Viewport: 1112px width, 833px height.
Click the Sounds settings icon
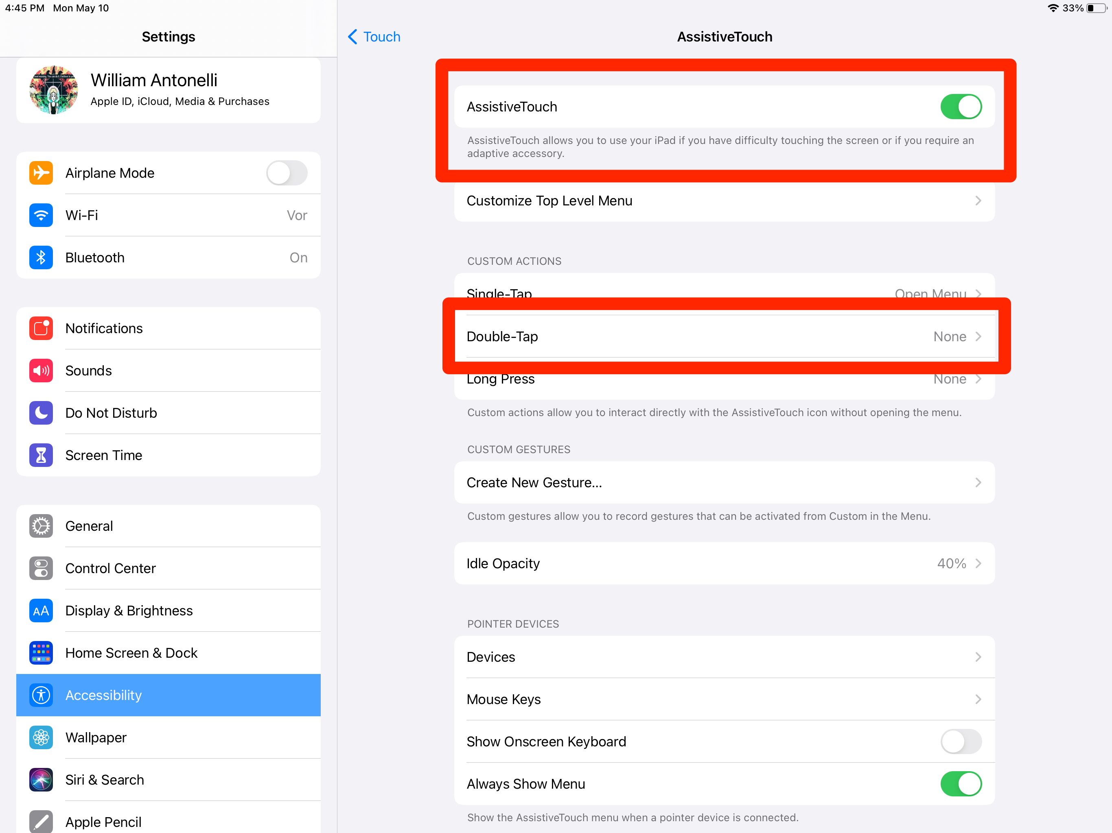pos(41,370)
